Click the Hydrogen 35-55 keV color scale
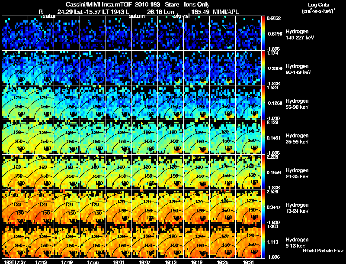This screenshot has height=264, width=346. point(263,137)
